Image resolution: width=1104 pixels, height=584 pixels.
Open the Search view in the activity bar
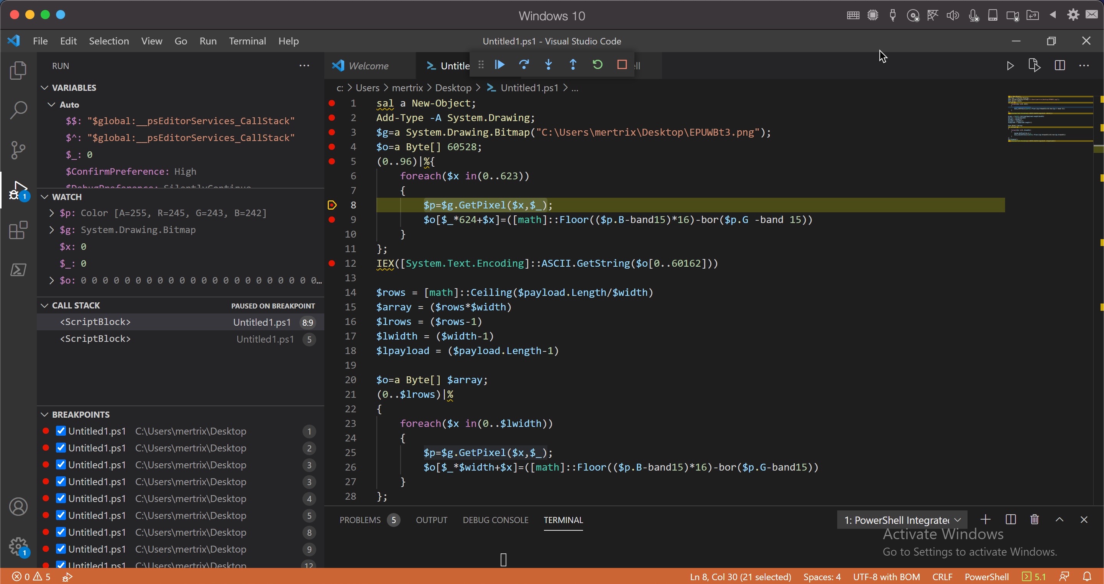point(18,110)
